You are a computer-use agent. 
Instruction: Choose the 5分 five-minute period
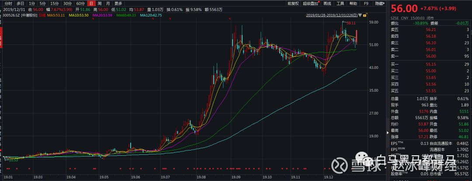pyautogui.click(x=42, y=3)
